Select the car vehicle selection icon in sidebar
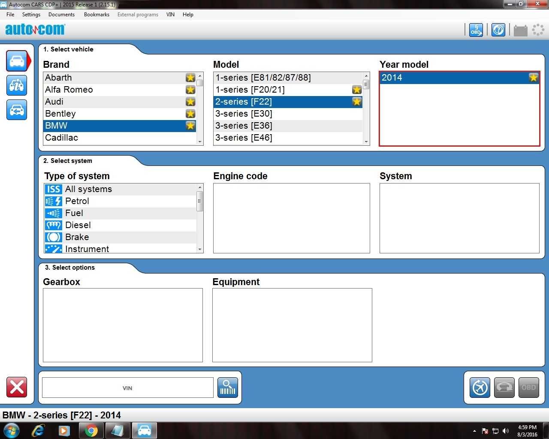Screen dimensions: 549x439 click(x=17, y=61)
